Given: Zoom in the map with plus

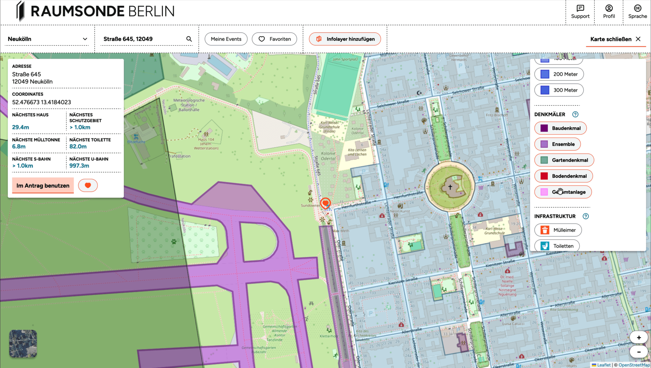Looking at the screenshot, I should click(639, 337).
